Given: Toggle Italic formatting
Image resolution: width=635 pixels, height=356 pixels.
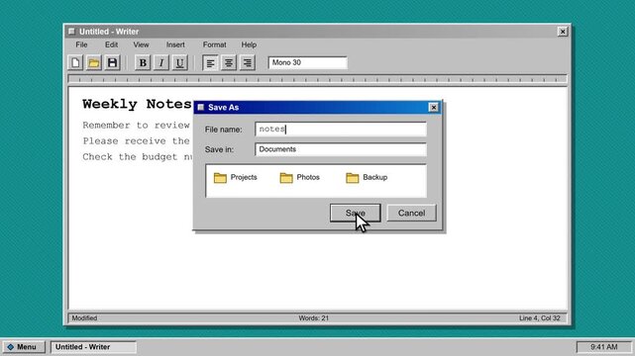Looking at the screenshot, I should [x=161, y=62].
